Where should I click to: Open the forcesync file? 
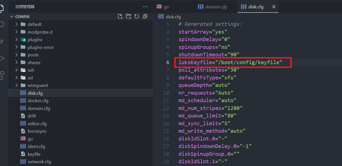click(x=81, y=131)
